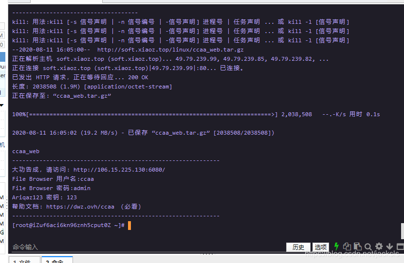Click the terminal vertical scrollbar thumb
The height and width of the screenshot is (263, 404).
click(403, 231)
